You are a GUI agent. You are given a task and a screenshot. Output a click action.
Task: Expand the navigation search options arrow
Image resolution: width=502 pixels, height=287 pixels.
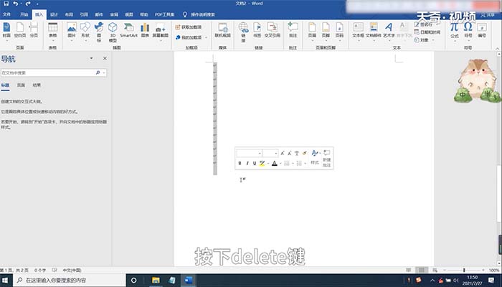[104, 72]
